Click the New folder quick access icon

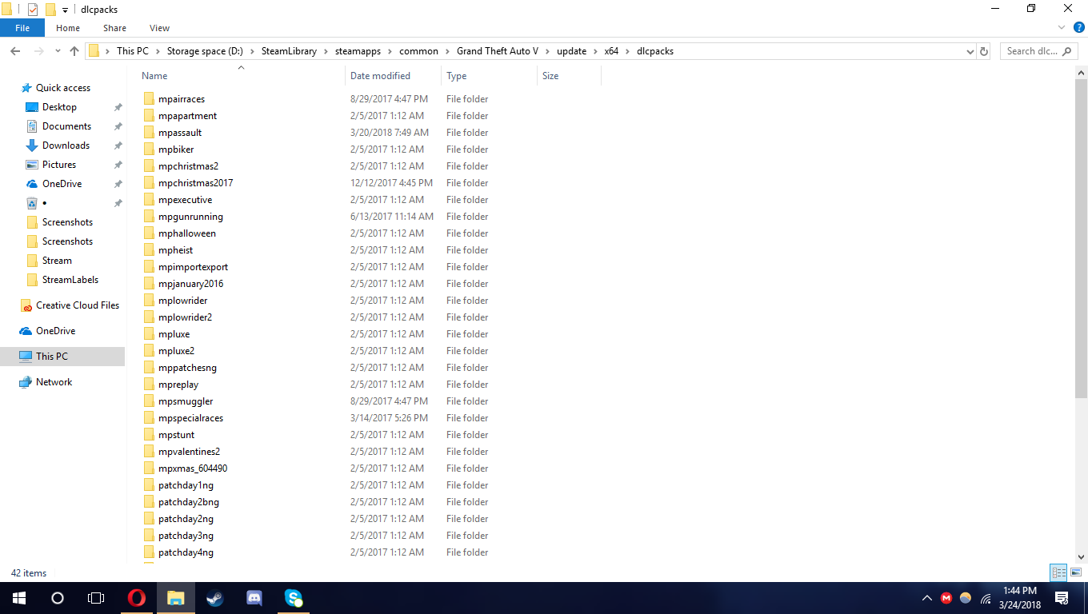point(50,10)
